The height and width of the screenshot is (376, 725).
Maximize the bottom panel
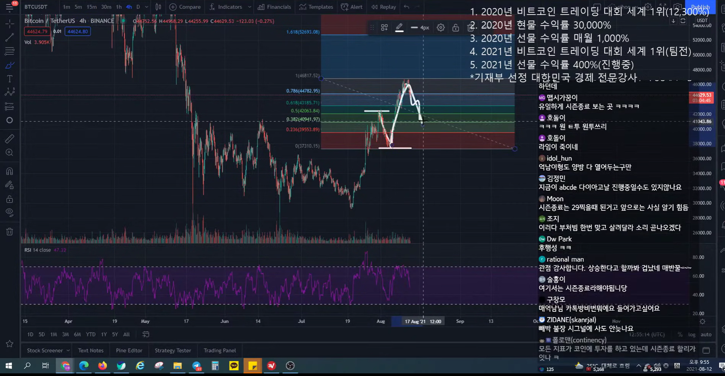click(706, 350)
